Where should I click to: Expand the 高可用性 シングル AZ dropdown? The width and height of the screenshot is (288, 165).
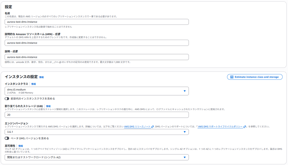(x=96, y=157)
